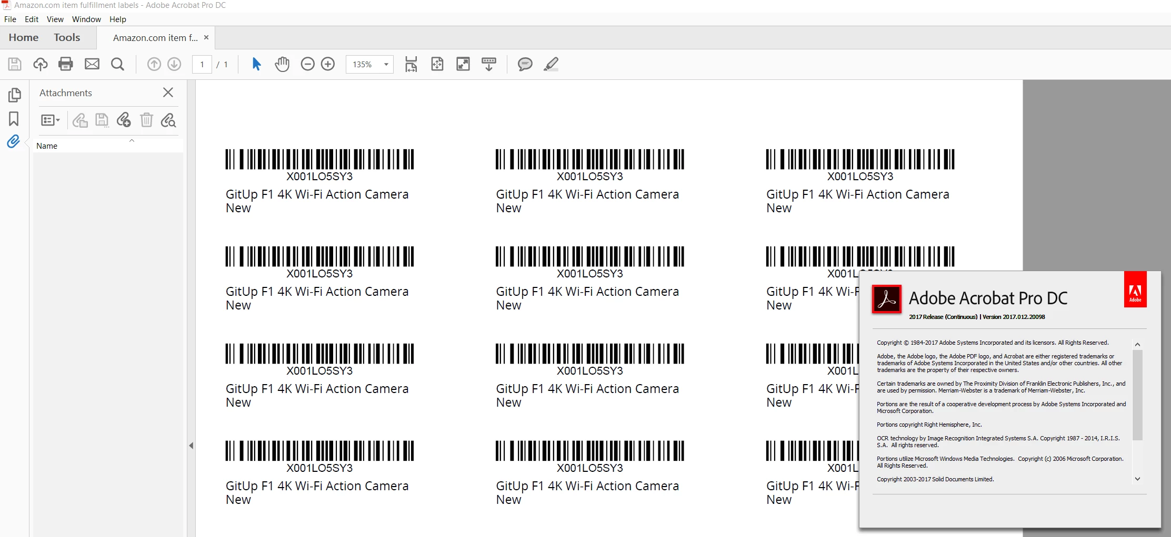Zoom out with minus icon
This screenshot has width=1171, height=537.
point(307,64)
